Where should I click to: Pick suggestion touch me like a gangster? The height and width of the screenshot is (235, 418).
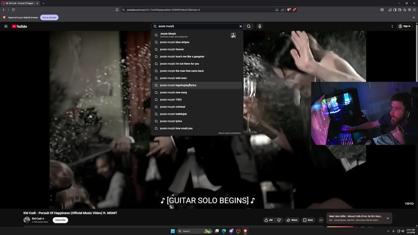(x=197, y=56)
